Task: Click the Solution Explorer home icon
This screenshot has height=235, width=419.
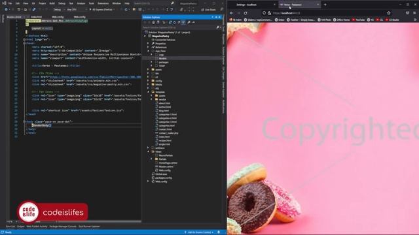Action: (153, 22)
